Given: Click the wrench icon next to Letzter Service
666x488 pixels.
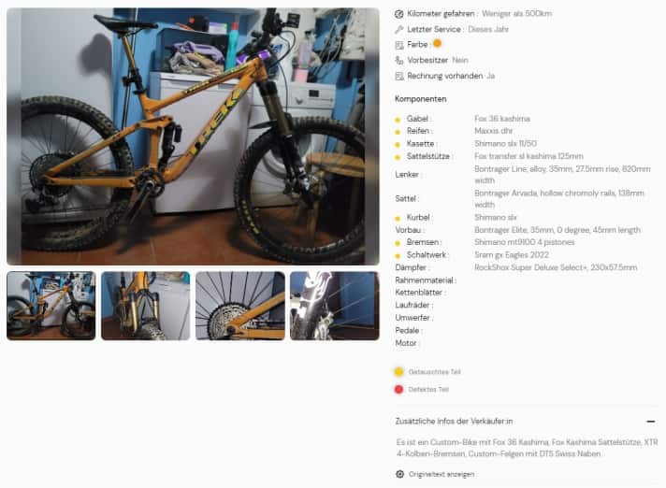Looking at the screenshot, I should pos(398,29).
